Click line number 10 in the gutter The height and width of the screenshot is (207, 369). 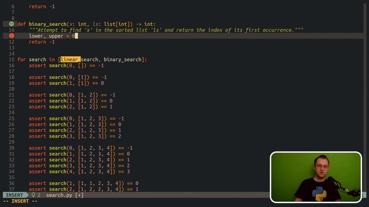coord(12,30)
